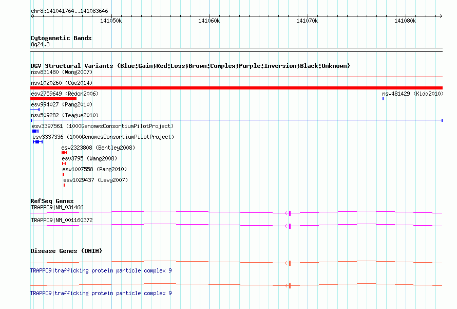Select the 141060k ruler label
Viewport: 457px width, 309px height.
pyautogui.click(x=209, y=21)
